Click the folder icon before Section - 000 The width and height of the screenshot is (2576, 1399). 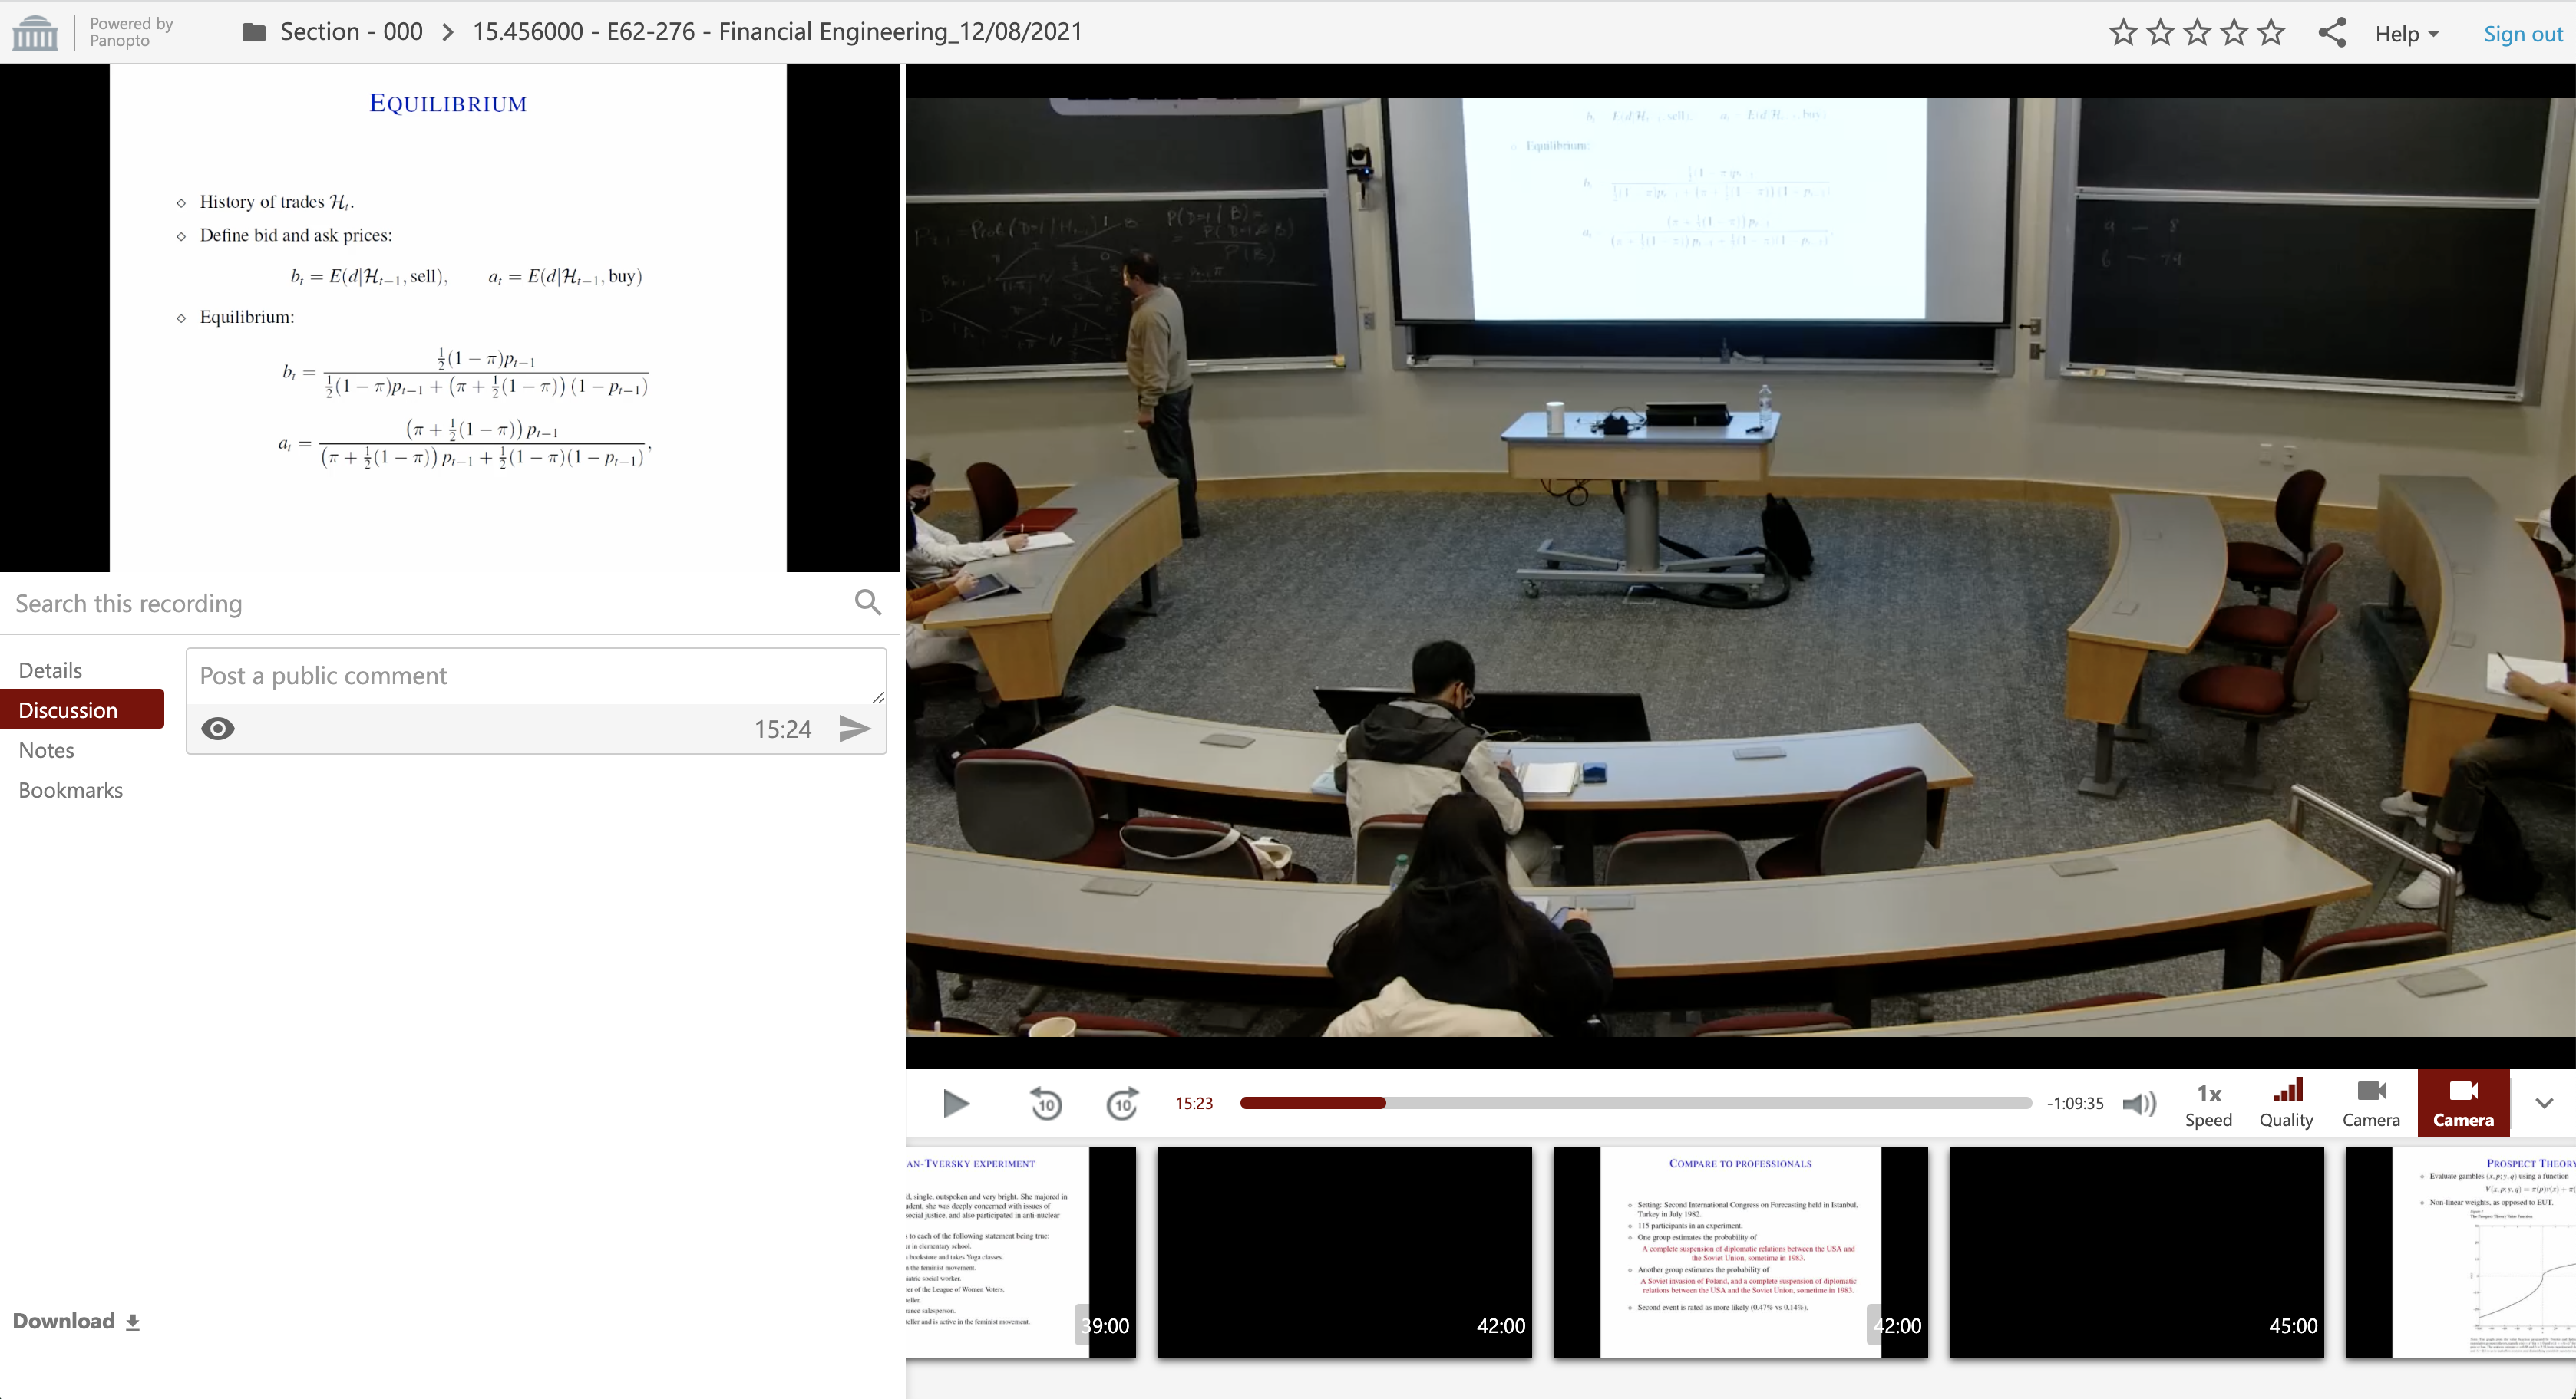[x=254, y=32]
